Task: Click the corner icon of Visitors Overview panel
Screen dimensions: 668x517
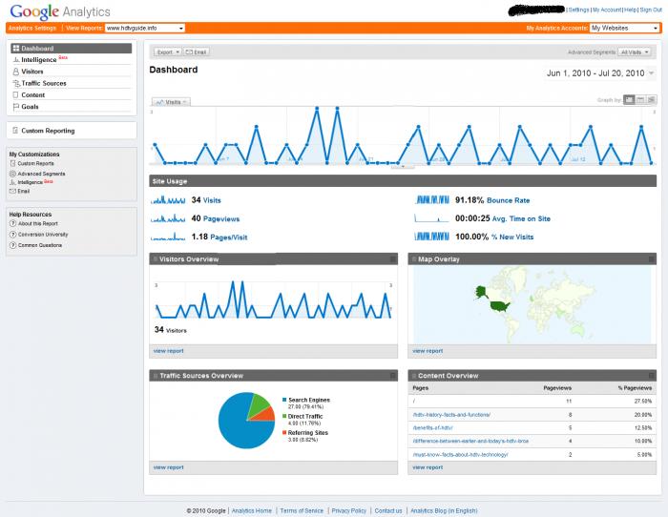Action: coord(393,258)
